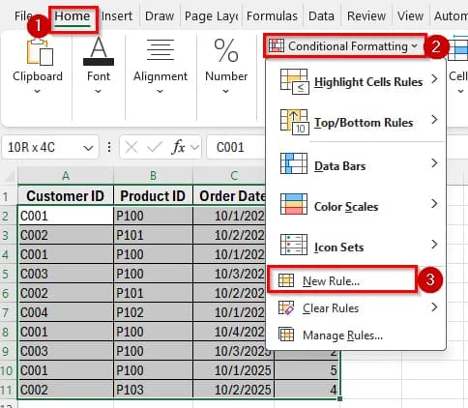The image size is (468, 408).
Task: Click cell B11 containing P103
Action: (153, 390)
